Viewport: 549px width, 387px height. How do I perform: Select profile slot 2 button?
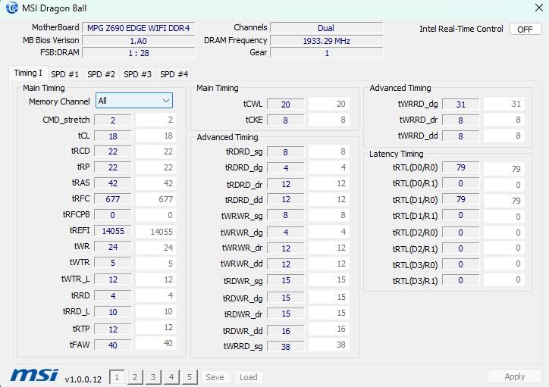click(x=135, y=377)
